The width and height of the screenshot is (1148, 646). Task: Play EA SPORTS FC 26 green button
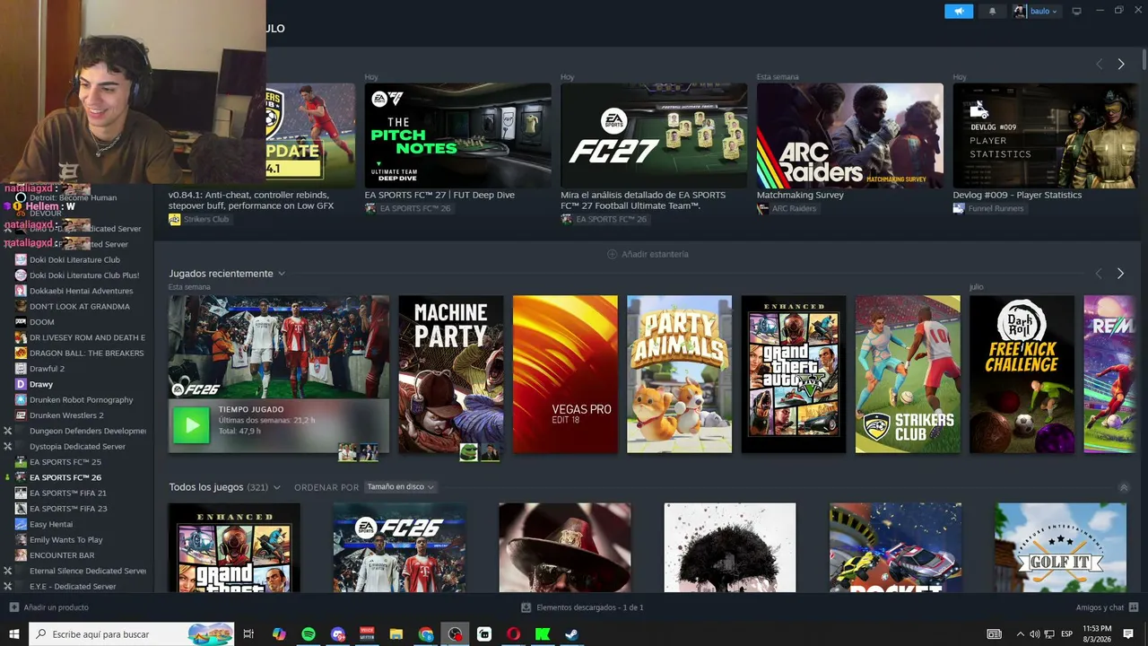click(x=191, y=426)
